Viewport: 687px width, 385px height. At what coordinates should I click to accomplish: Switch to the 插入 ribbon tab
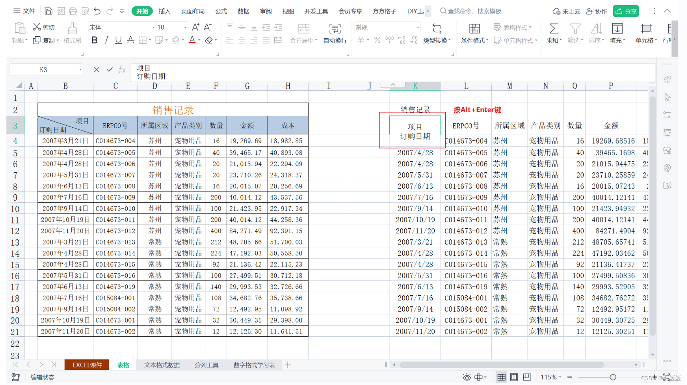click(164, 11)
